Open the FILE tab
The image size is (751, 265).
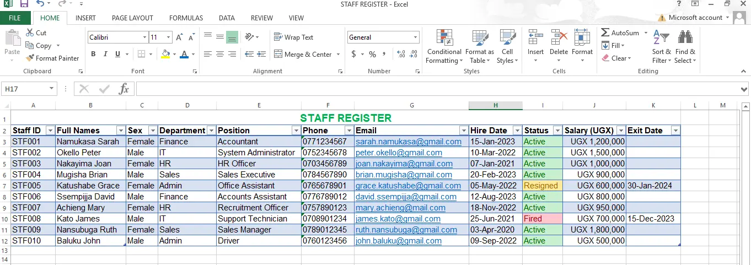15,18
